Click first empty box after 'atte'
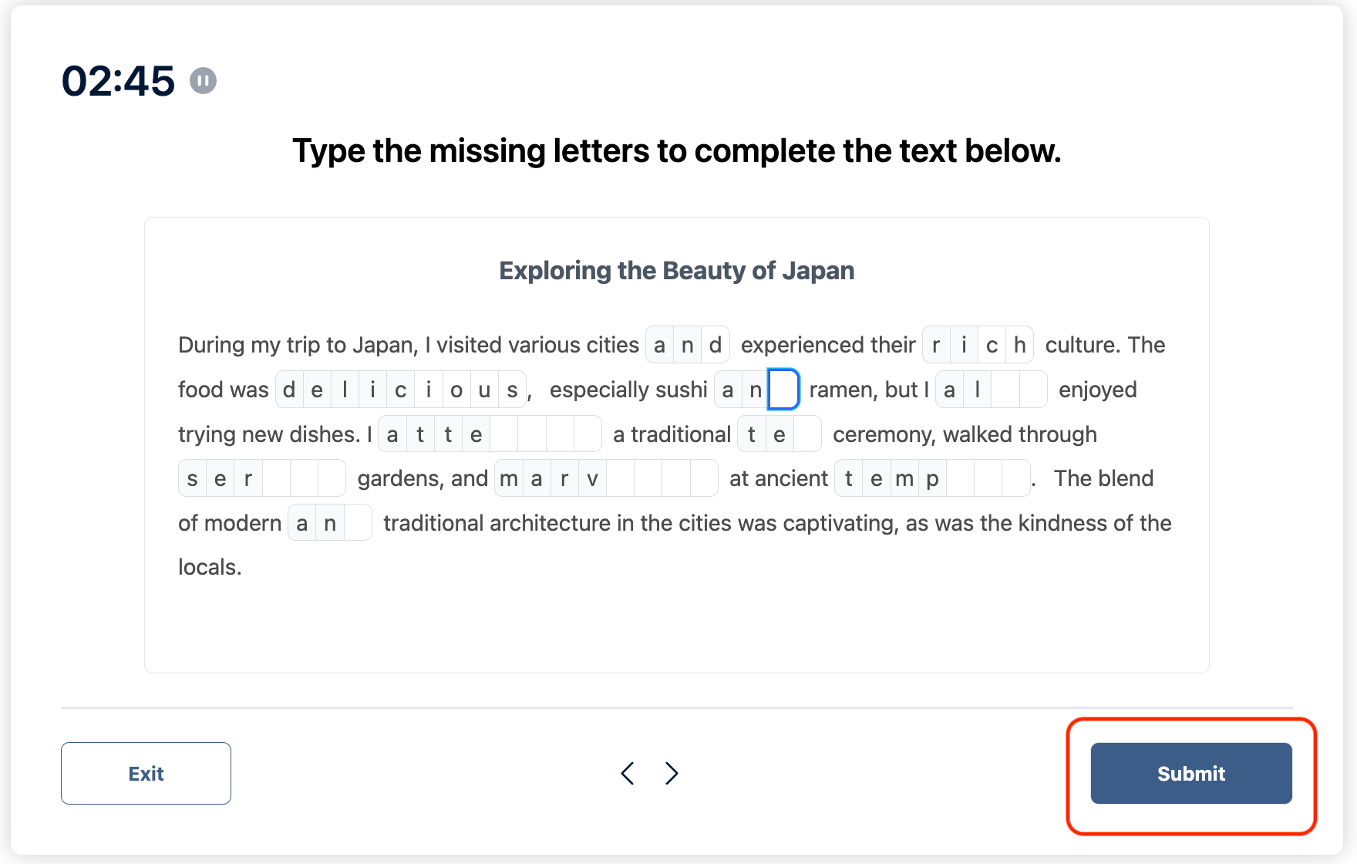The width and height of the screenshot is (1357, 864). [504, 434]
